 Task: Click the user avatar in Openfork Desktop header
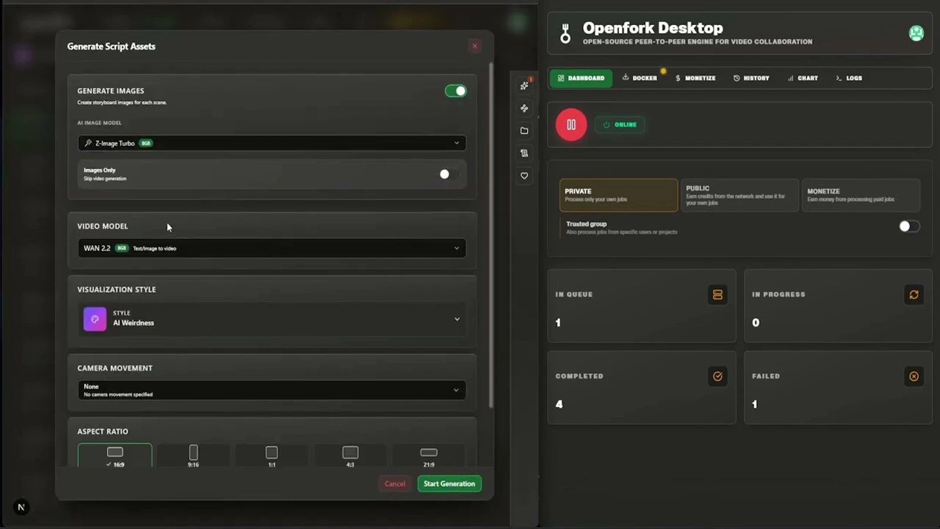(x=916, y=33)
